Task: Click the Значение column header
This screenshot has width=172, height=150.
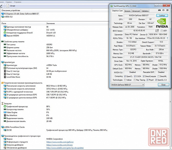Action: coord(51,23)
